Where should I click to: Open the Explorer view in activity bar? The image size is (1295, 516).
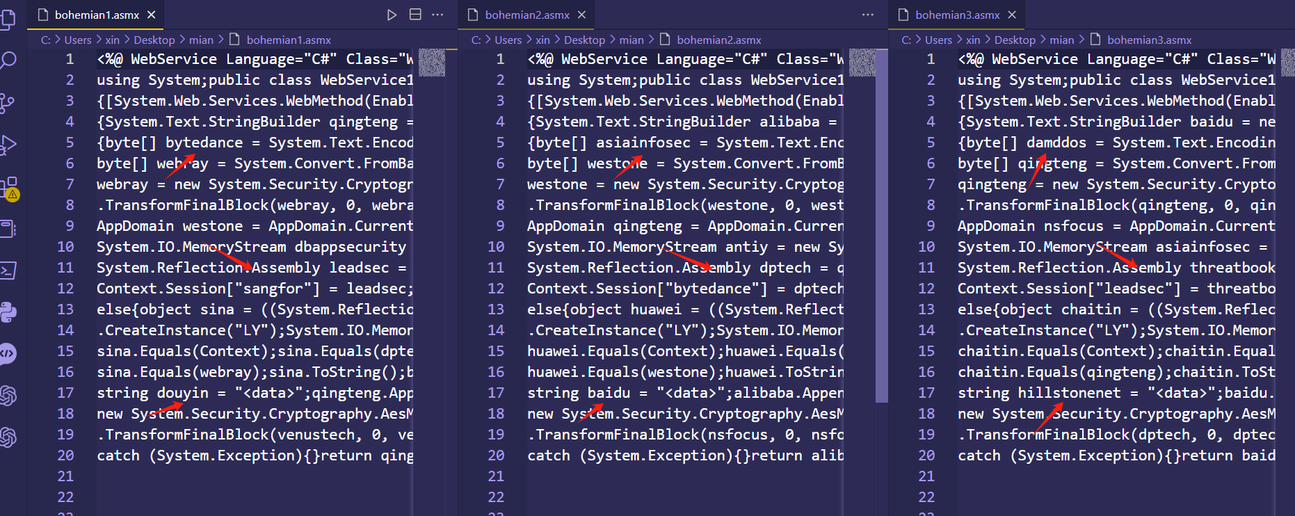pyautogui.click(x=8, y=19)
